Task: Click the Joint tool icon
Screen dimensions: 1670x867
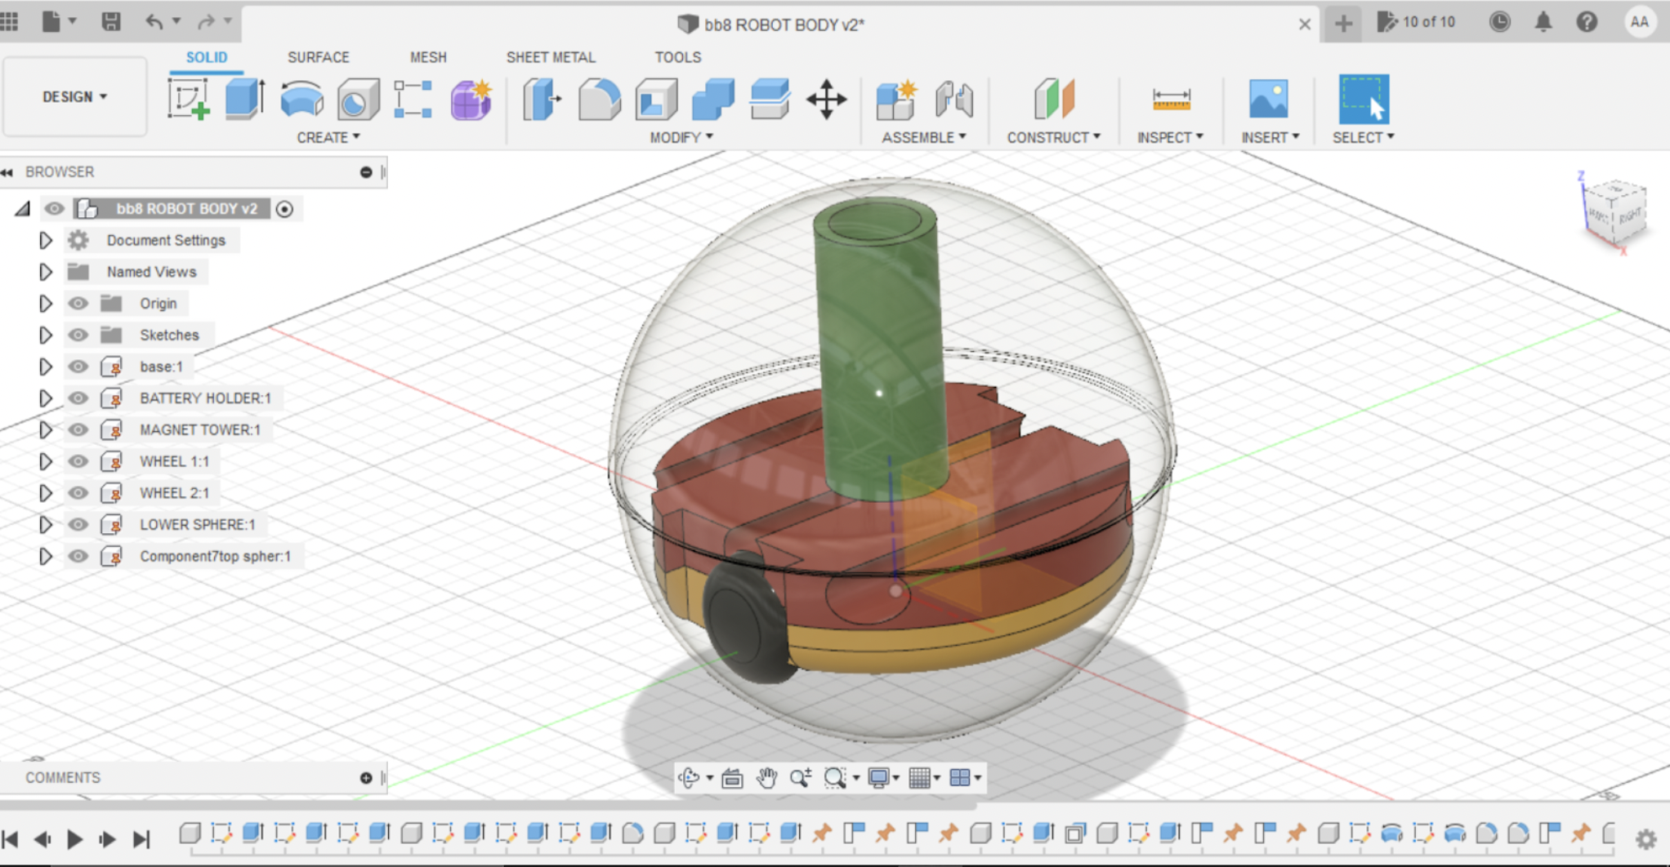Action: pos(953,100)
